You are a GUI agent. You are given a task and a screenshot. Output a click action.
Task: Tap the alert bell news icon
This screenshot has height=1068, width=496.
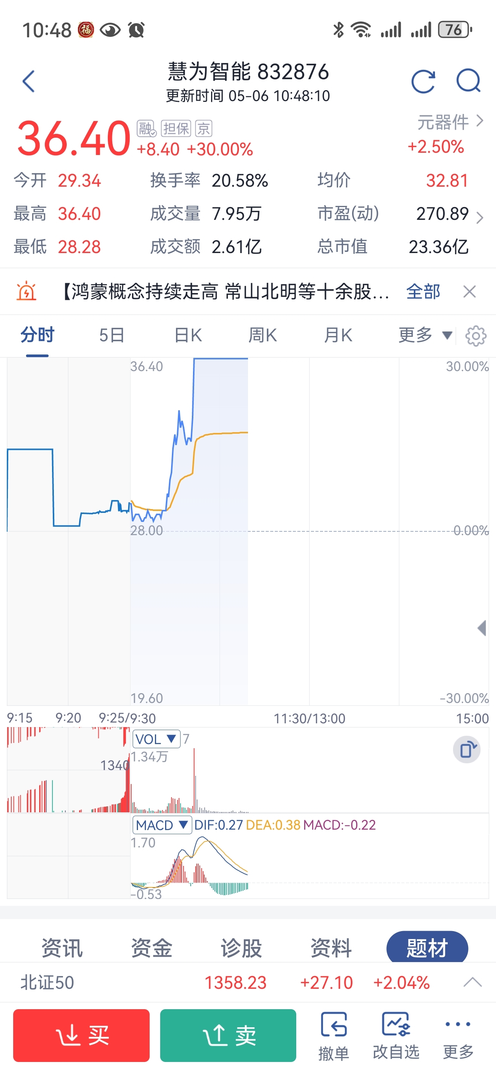point(26,291)
